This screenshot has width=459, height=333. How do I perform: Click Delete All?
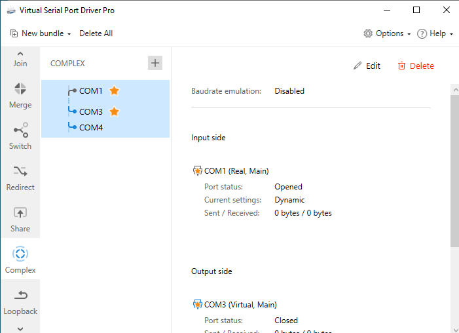(x=96, y=33)
